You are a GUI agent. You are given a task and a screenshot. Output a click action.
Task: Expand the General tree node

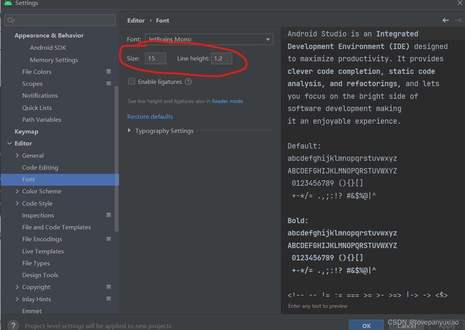(x=17, y=155)
